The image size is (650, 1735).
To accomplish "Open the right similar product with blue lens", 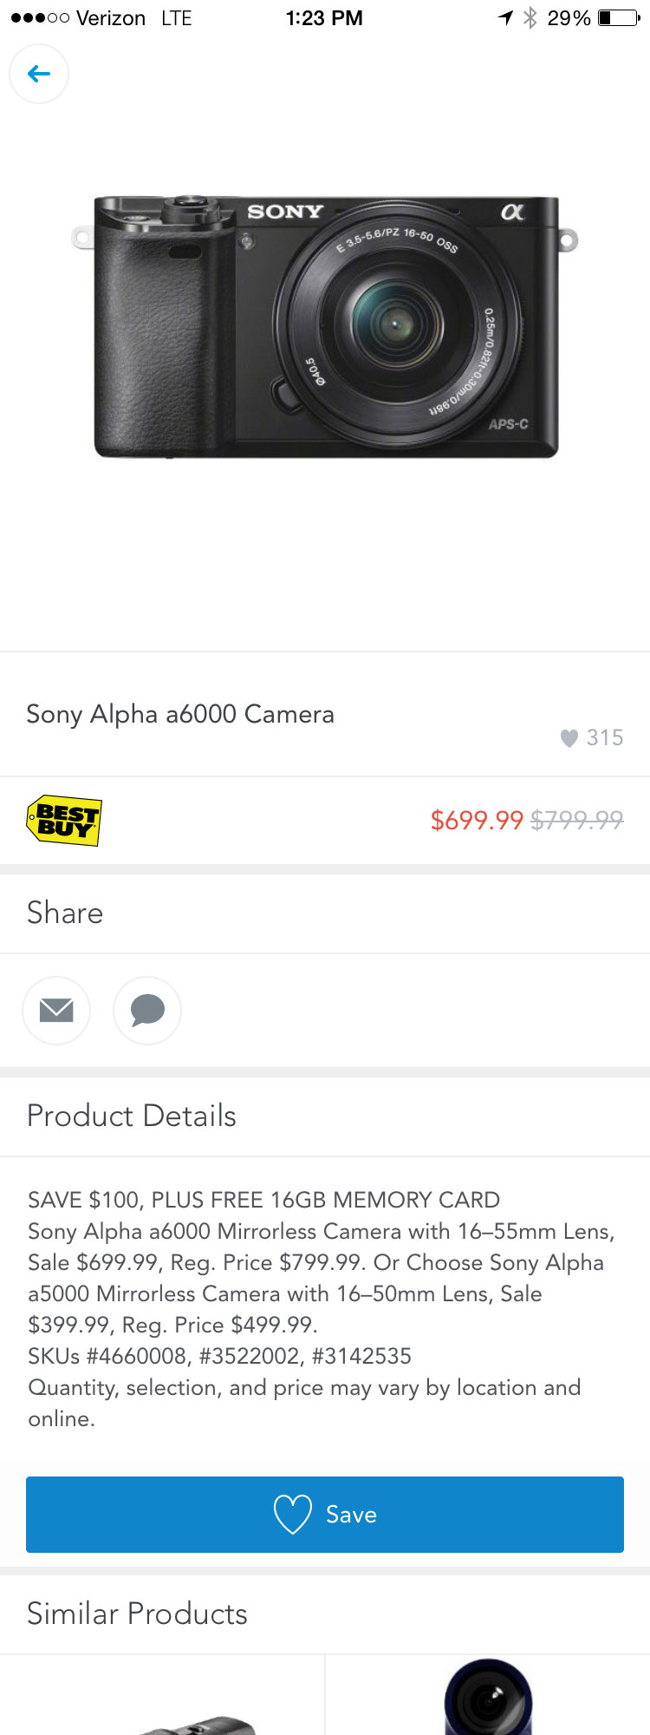I will (488, 1699).
